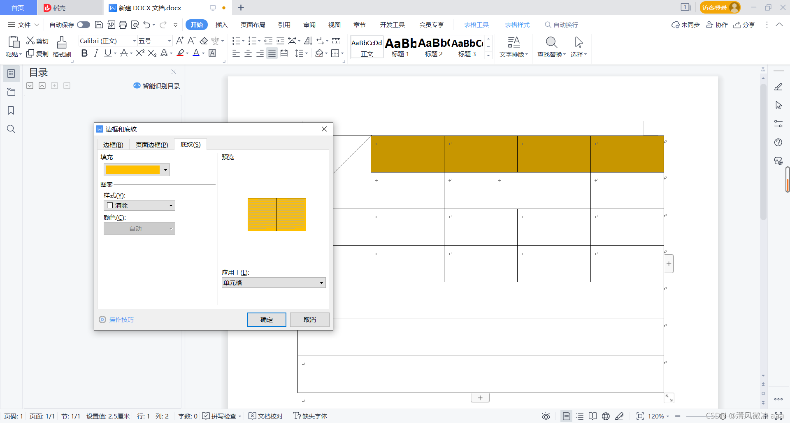Apply subscript formatting
The image size is (790, 423).
[x=152, y=53]
